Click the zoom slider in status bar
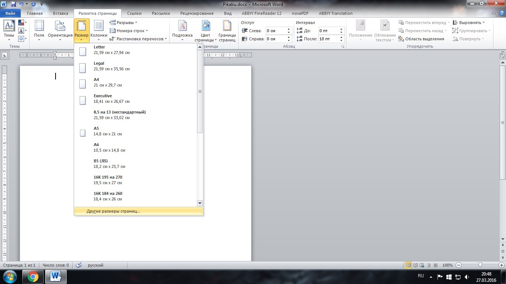 pos(480,265)
